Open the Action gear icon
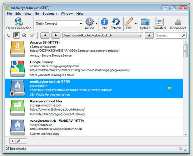The width and height of the screenshot is (193, 156). pos(89,21)
